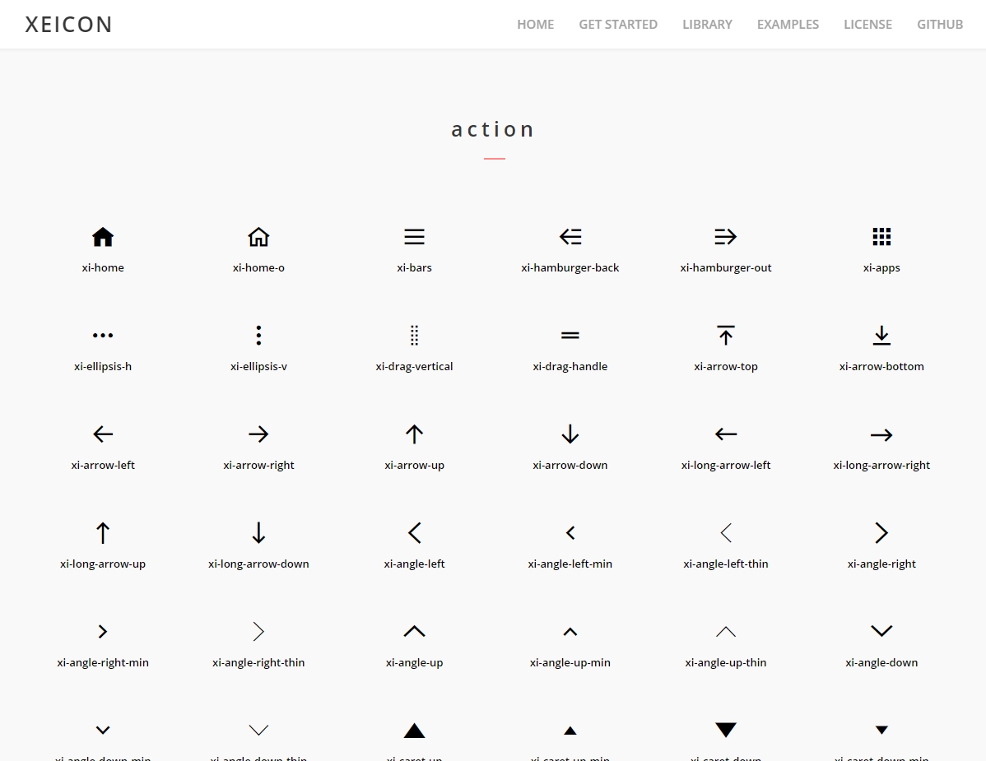Select the xi-arrow-up icon
The width and height of the screenshot is (986, 761).
pos(414,434)
